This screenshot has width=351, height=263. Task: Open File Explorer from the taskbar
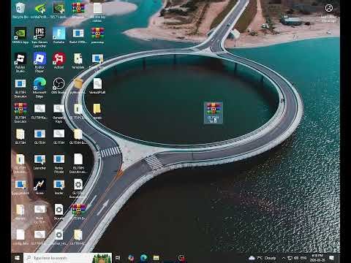(x=156, y=258)
